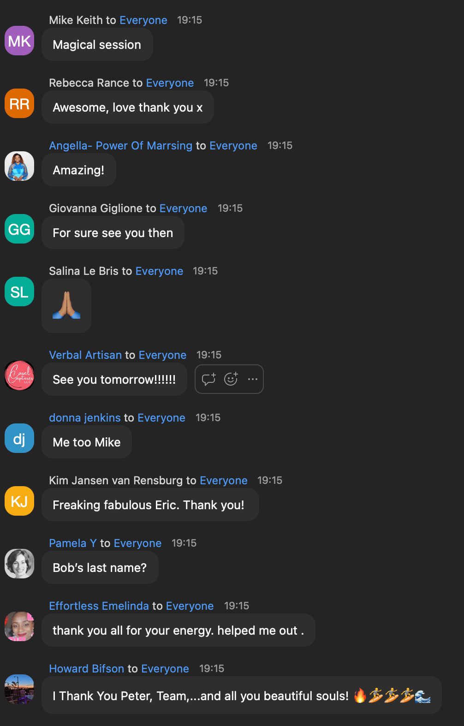Click Giovanna Giglione's GG avatar
464x726 pixels.
[19, 229]
